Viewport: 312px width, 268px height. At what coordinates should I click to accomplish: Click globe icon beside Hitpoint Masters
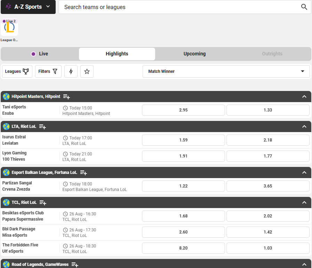[6, 97]
